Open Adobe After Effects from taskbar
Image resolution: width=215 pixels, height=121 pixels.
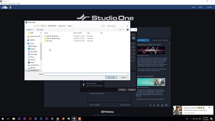pyautogui.click(x=19, y=119)
